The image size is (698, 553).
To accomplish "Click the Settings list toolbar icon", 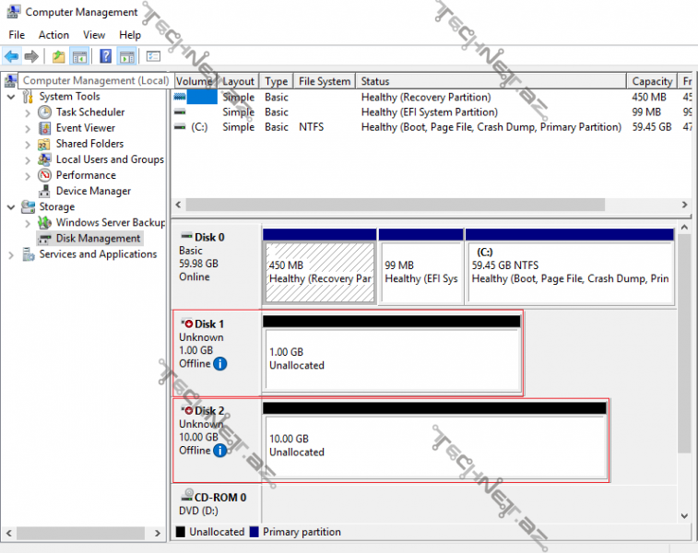I will tap(153, 57).
